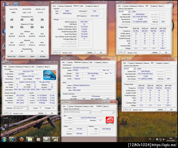Click Reset in Real Temp

[x=32, y=56]
